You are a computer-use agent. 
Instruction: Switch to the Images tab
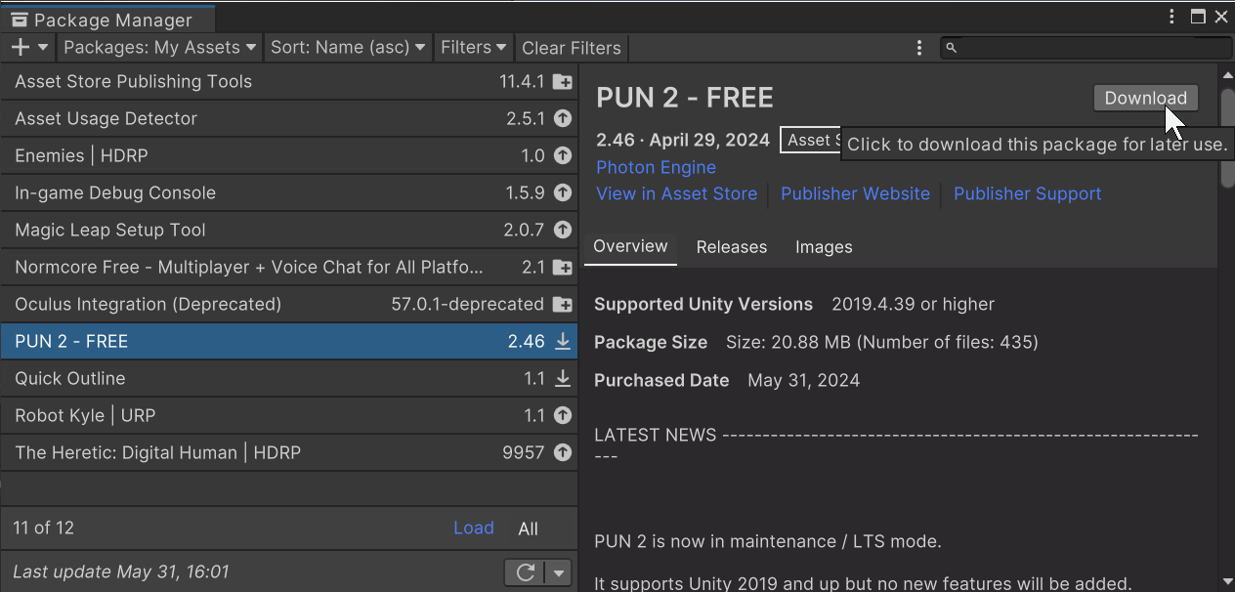click(x=823, y=247)
